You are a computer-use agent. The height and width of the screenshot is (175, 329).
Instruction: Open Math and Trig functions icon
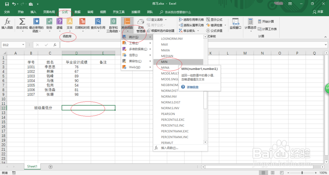[113, 22]
